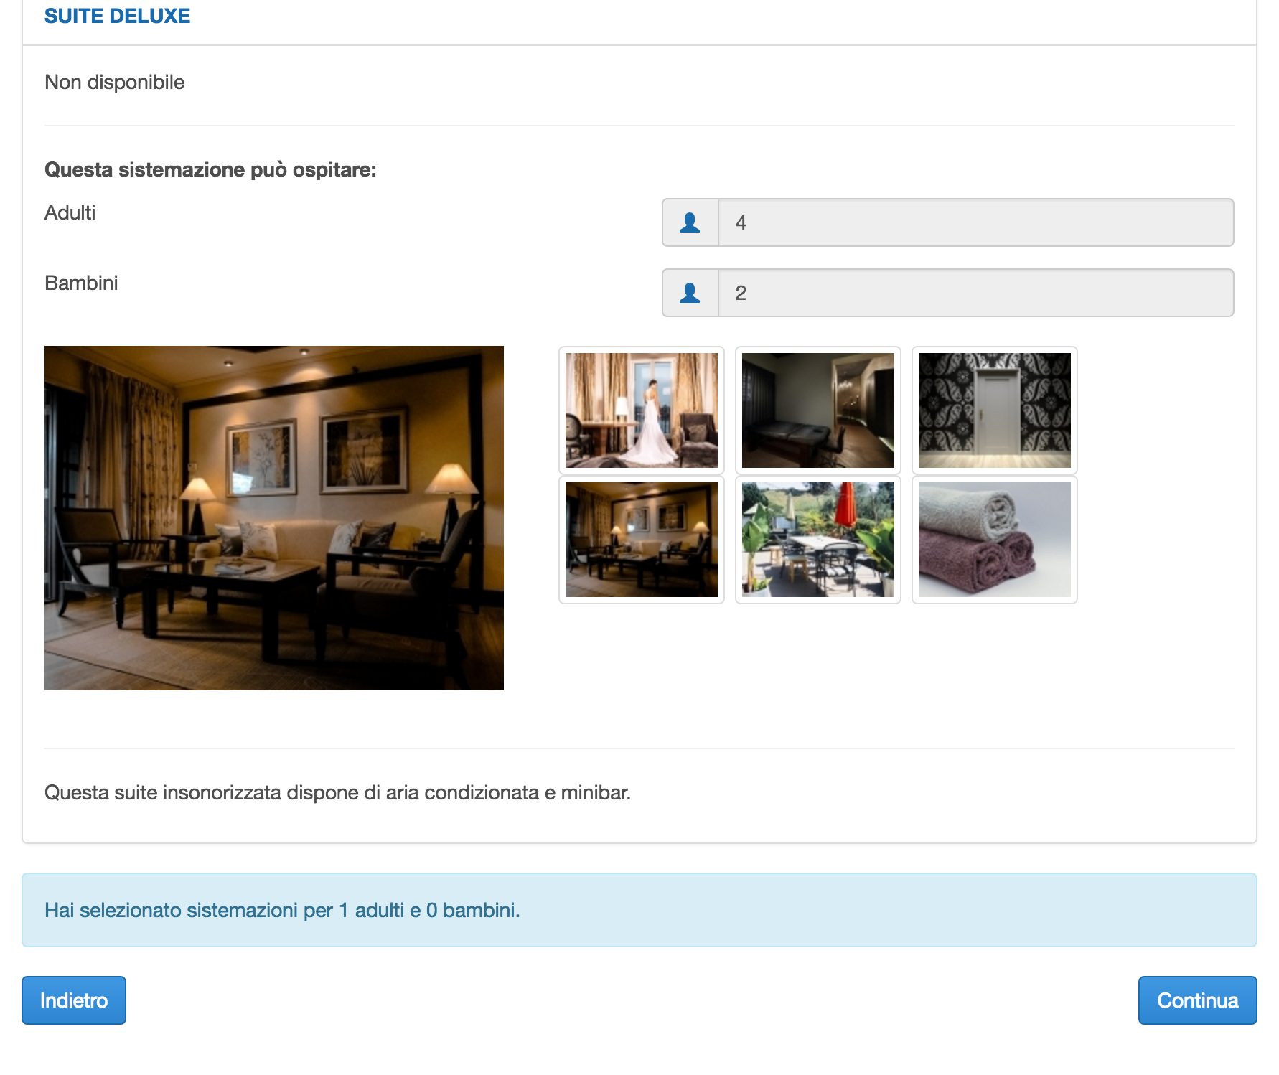Open the large suite living room photo
Screen dimensions: 1279x1075
pyautogui.click(x=273, y=517)
